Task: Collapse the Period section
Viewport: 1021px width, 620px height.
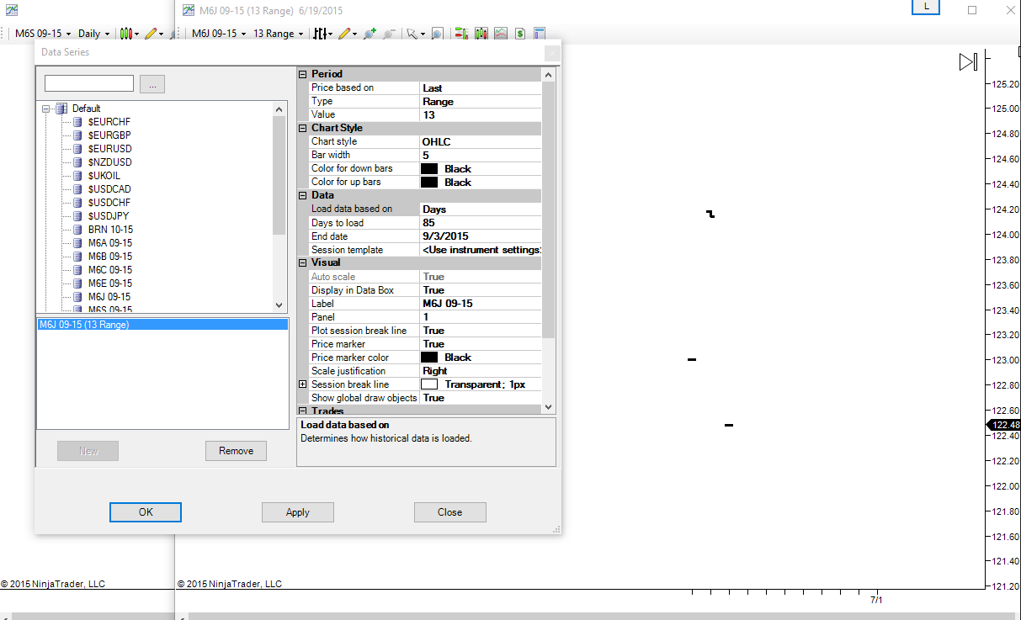Action: coord(303,74)
